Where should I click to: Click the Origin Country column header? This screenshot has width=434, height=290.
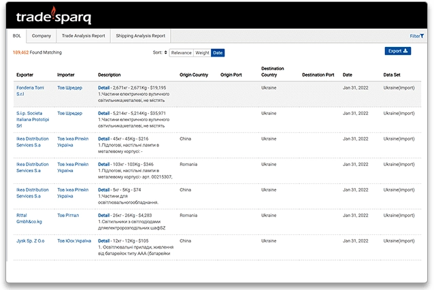(194, 75)
